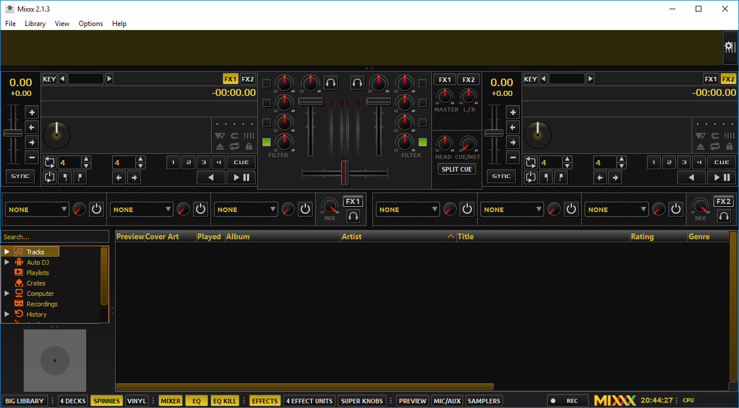Screen dimensions: 739x408
Task: Click left deck pitch fader handle
Action: 13,133
